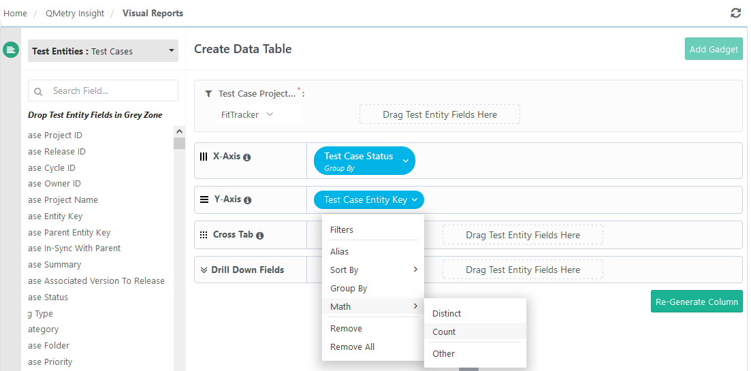The image size is (751, 371).
Task: Click the field list scrollbar thumb
Action: tap(179, 143)
